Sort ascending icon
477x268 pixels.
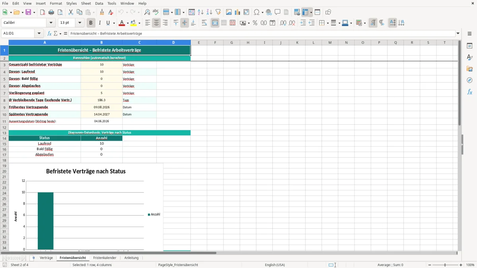click(x=200, y=12)
